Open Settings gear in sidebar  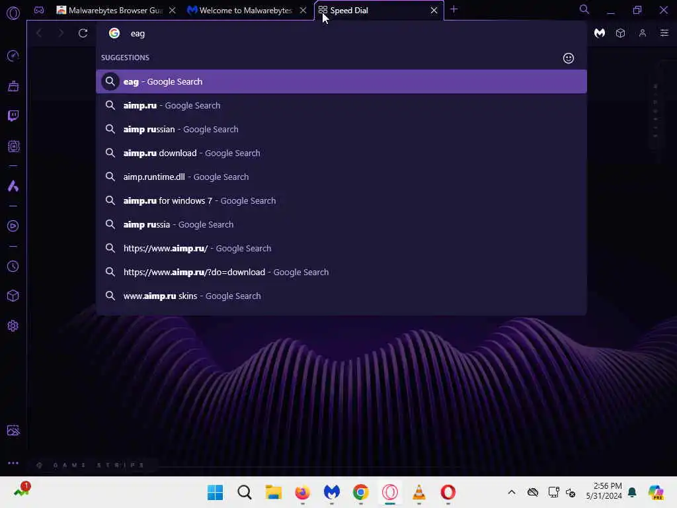(13, 325)
